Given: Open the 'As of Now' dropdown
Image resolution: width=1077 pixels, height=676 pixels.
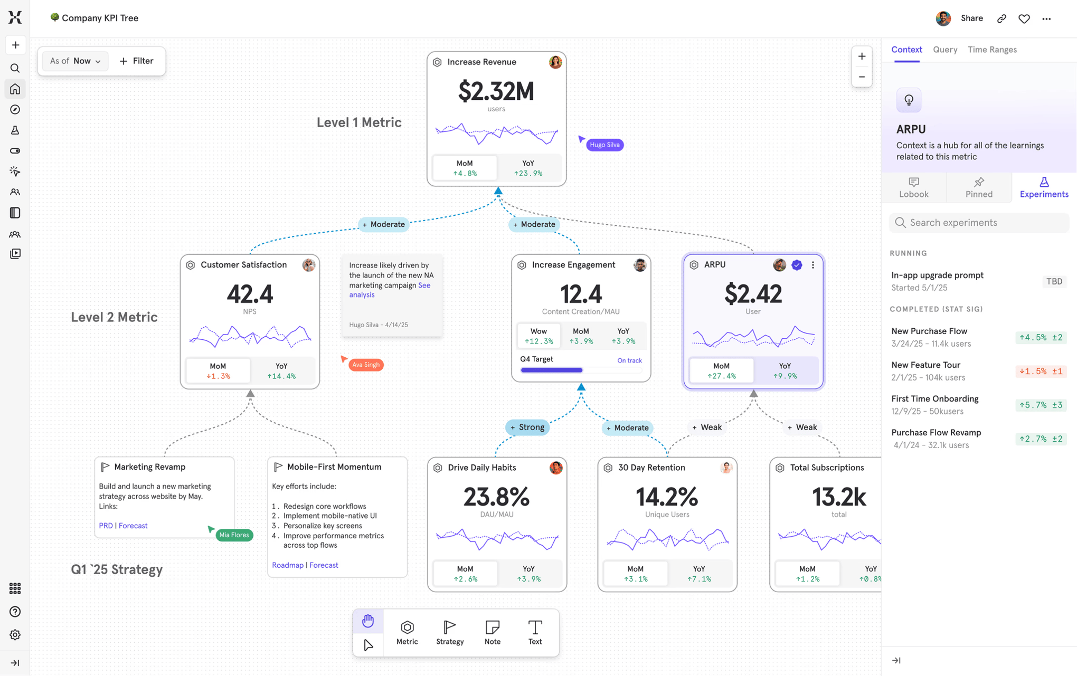Looking at the screenshot, I should pyautogui.click(x=74, y=61).
